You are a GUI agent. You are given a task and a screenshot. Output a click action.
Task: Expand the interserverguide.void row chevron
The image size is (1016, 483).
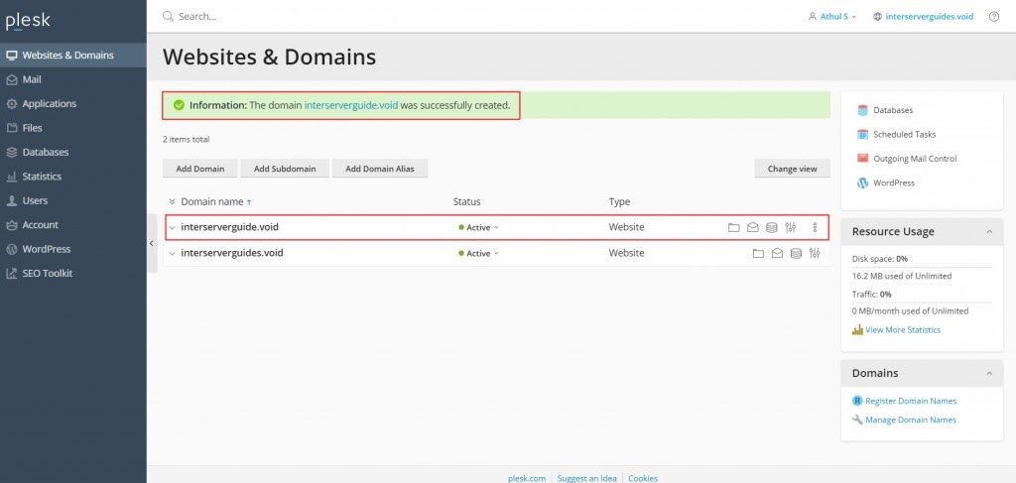[173, 228]
